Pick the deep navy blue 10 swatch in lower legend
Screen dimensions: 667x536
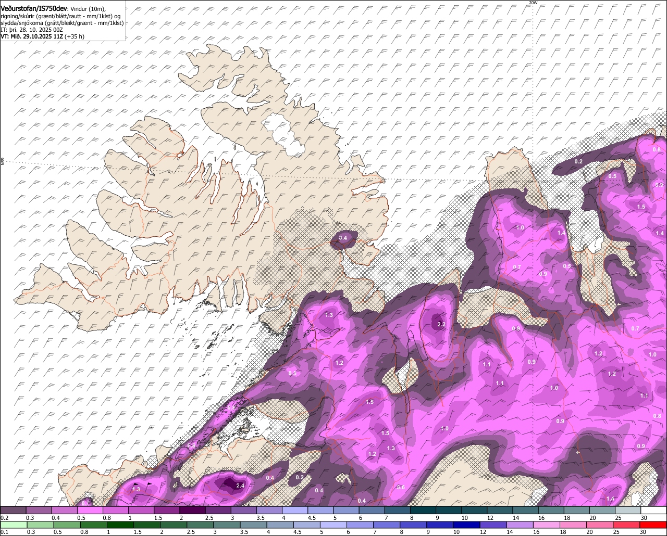(466, 525)
